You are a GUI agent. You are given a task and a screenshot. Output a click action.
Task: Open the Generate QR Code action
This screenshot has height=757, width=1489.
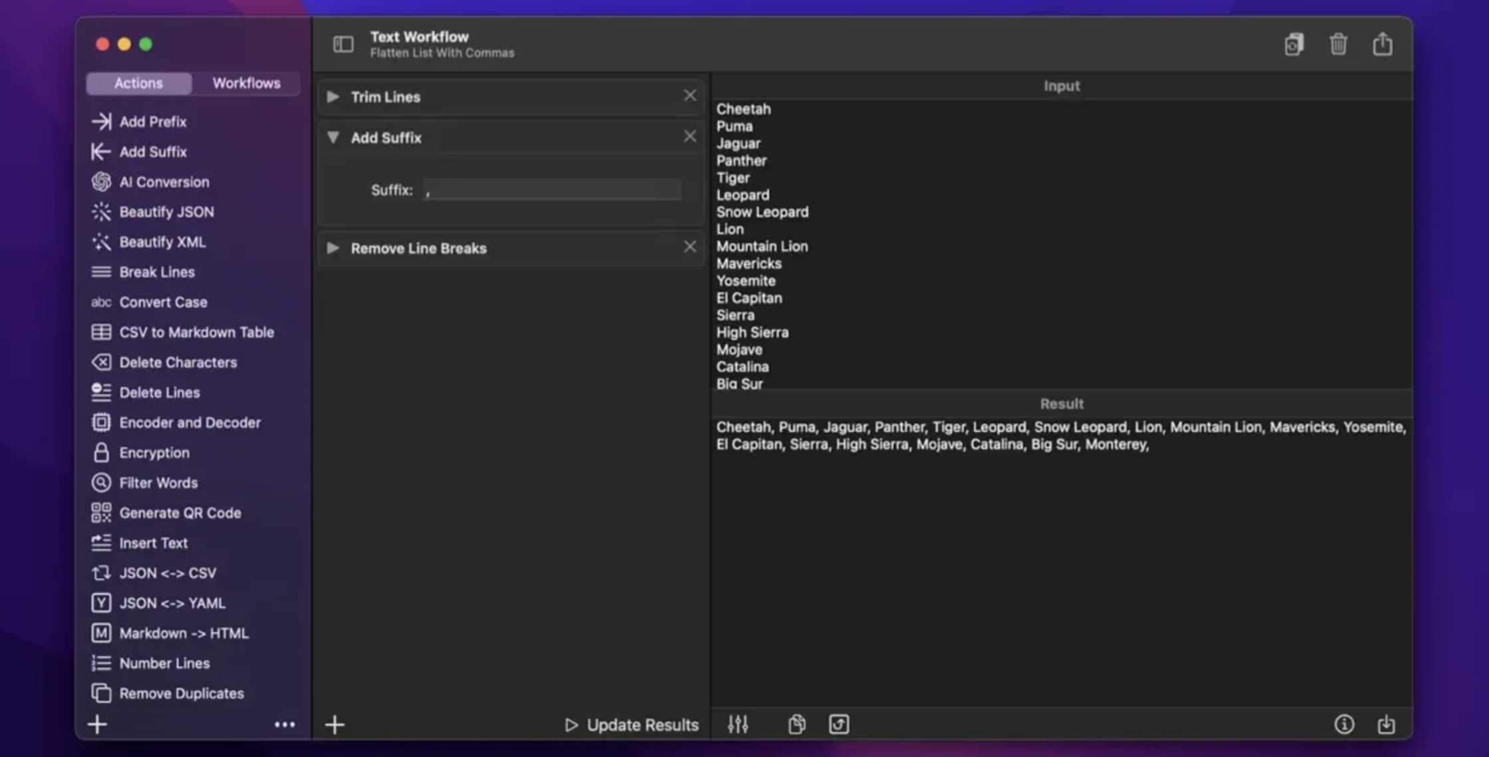(x=180, y=513)
